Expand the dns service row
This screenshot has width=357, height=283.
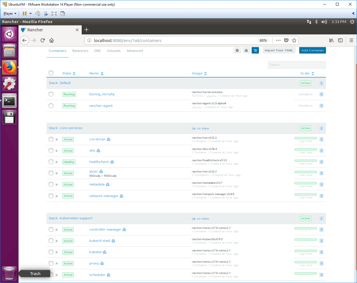click(x=57, y=151)
